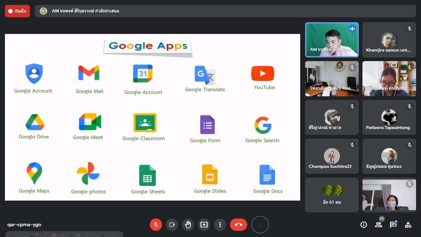Open the three-dot more options menu

(x=220, y=225)
